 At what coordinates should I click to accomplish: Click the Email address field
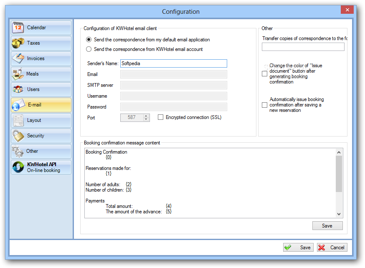[174, 74]
